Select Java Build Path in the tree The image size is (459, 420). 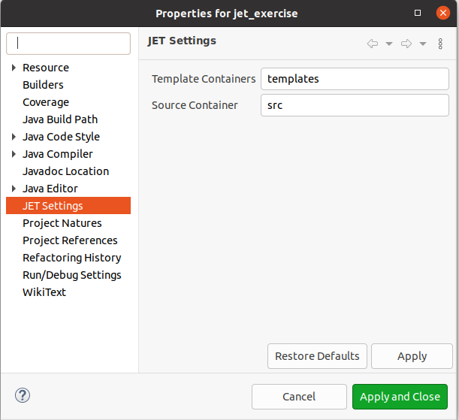[60, 119]
